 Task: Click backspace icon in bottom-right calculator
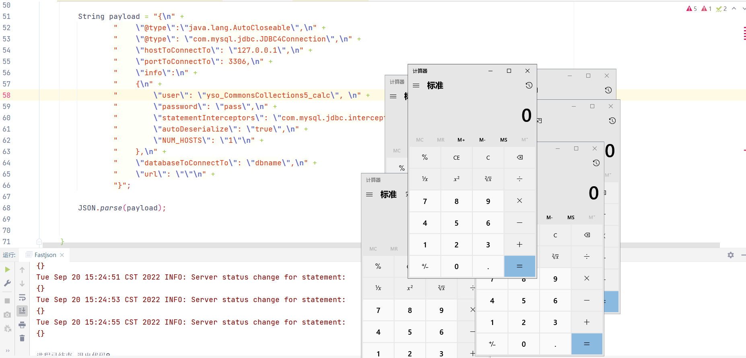[587, 235]
